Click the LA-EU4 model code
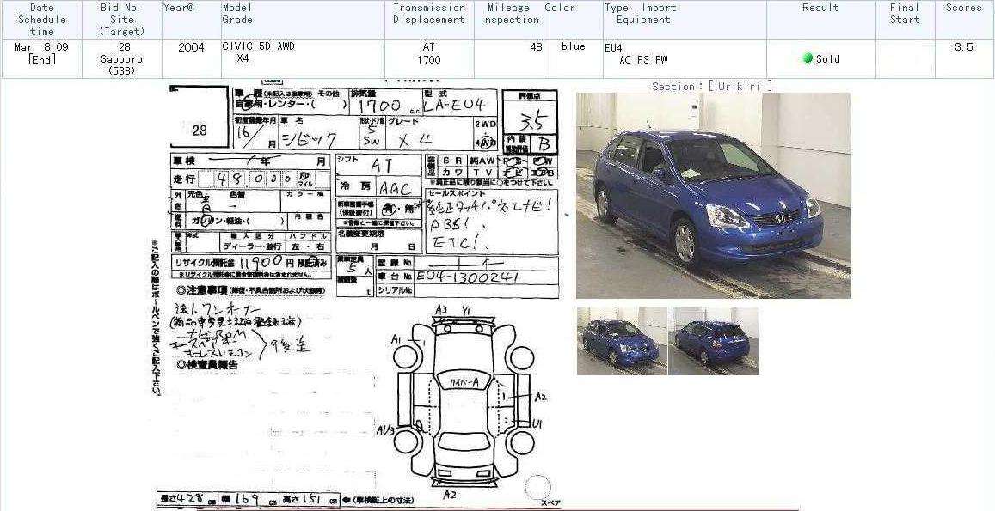 click(456, 106)
